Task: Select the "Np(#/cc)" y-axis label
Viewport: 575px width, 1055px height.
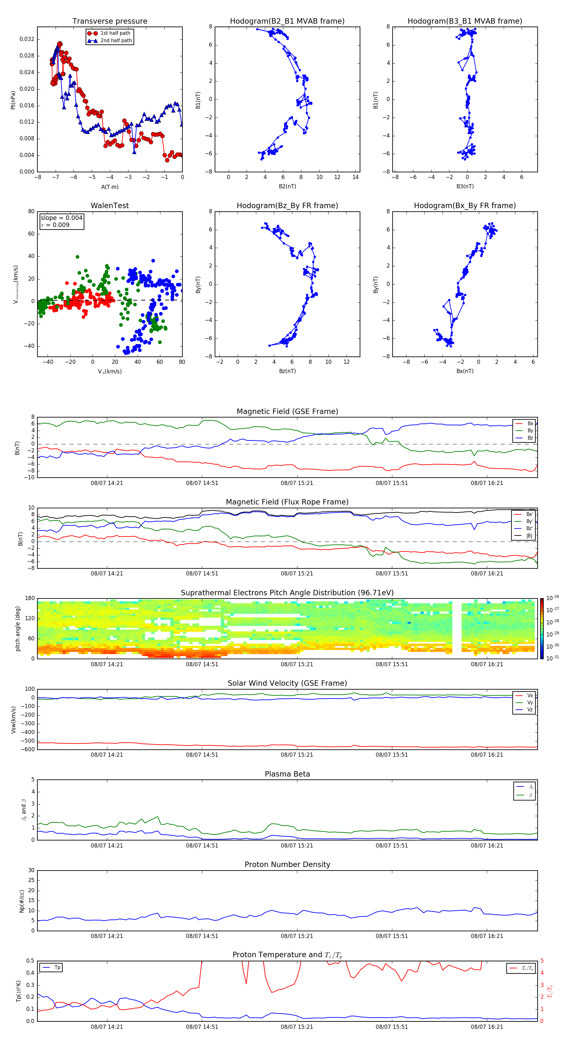Action: click(22, 901)
